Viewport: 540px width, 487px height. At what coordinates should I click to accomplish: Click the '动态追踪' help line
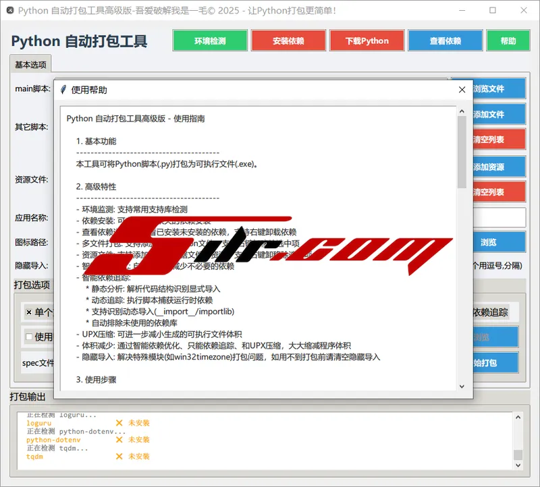pos(149,300)
